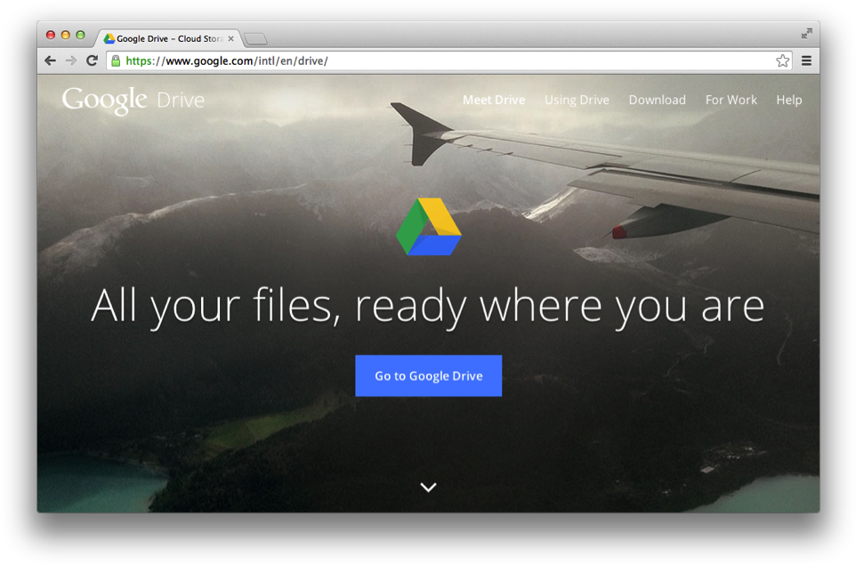Screen dimensions: 856x565
Task: Reload the current page
Action: coord(92,61)
